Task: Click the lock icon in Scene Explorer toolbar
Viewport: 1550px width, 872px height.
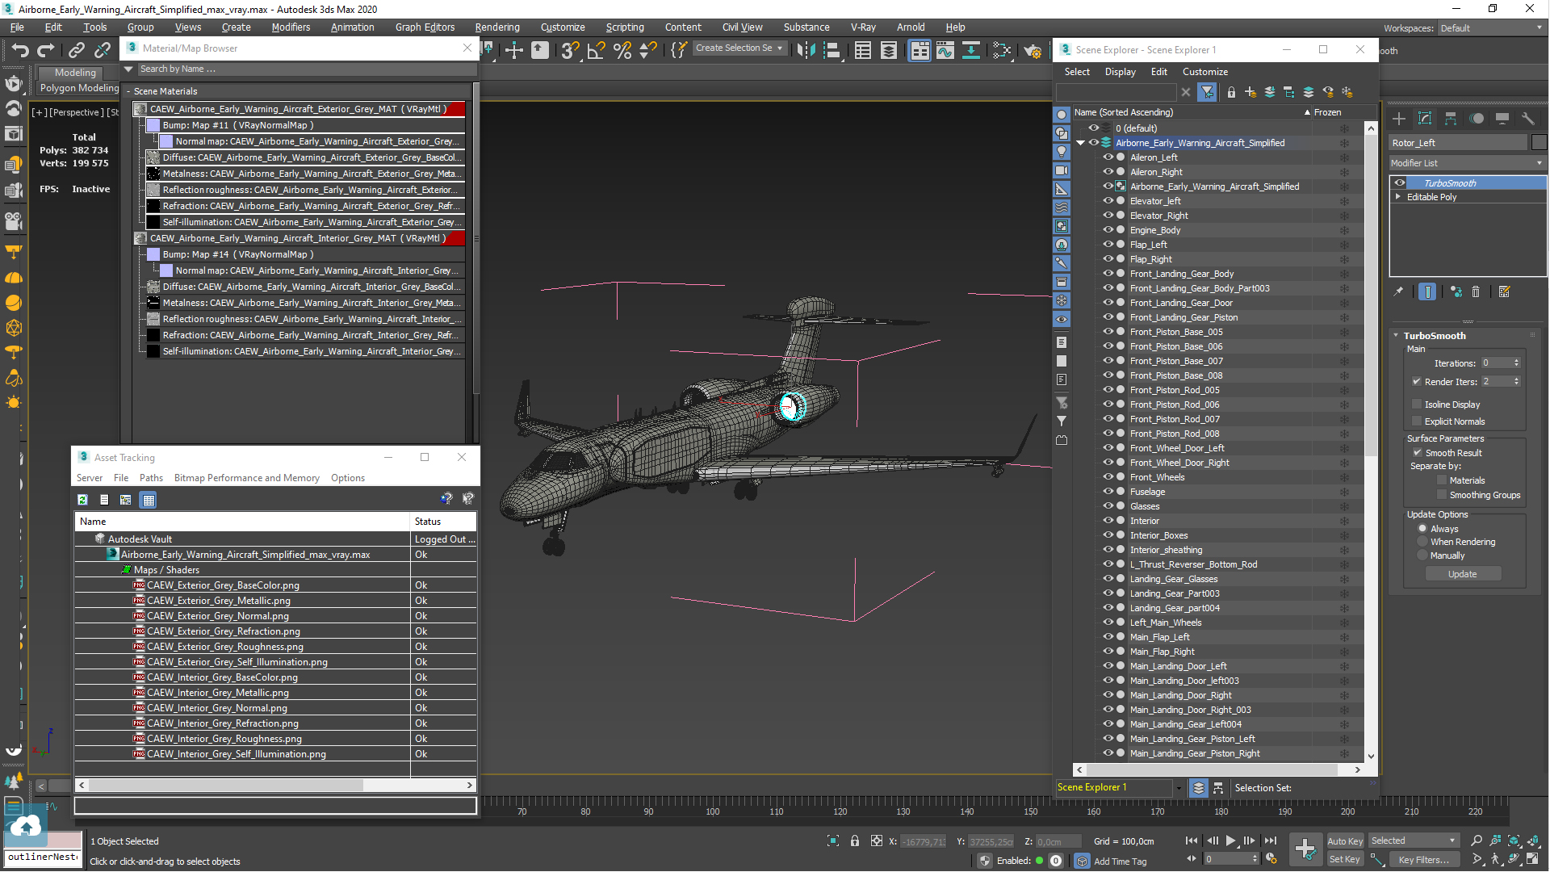Action: 1231,92
